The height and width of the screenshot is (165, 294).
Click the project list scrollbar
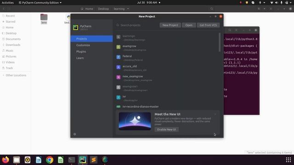pos(220,42)
